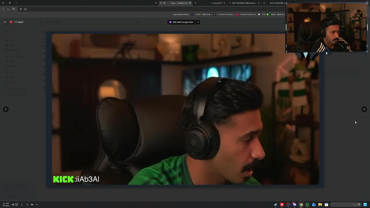The height and width of the screenshot is (208, 370).
Task: Open the reading list icon in browser toolbar
Action: click(13, 9)
